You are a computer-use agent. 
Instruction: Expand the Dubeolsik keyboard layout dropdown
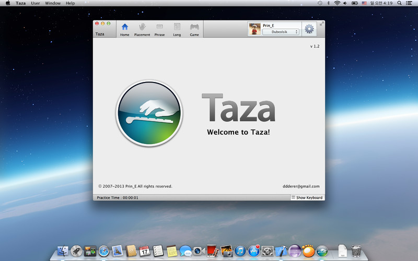click(x=281, y=32)
